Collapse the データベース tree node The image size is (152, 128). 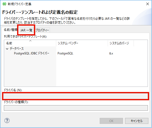[7, 49]
